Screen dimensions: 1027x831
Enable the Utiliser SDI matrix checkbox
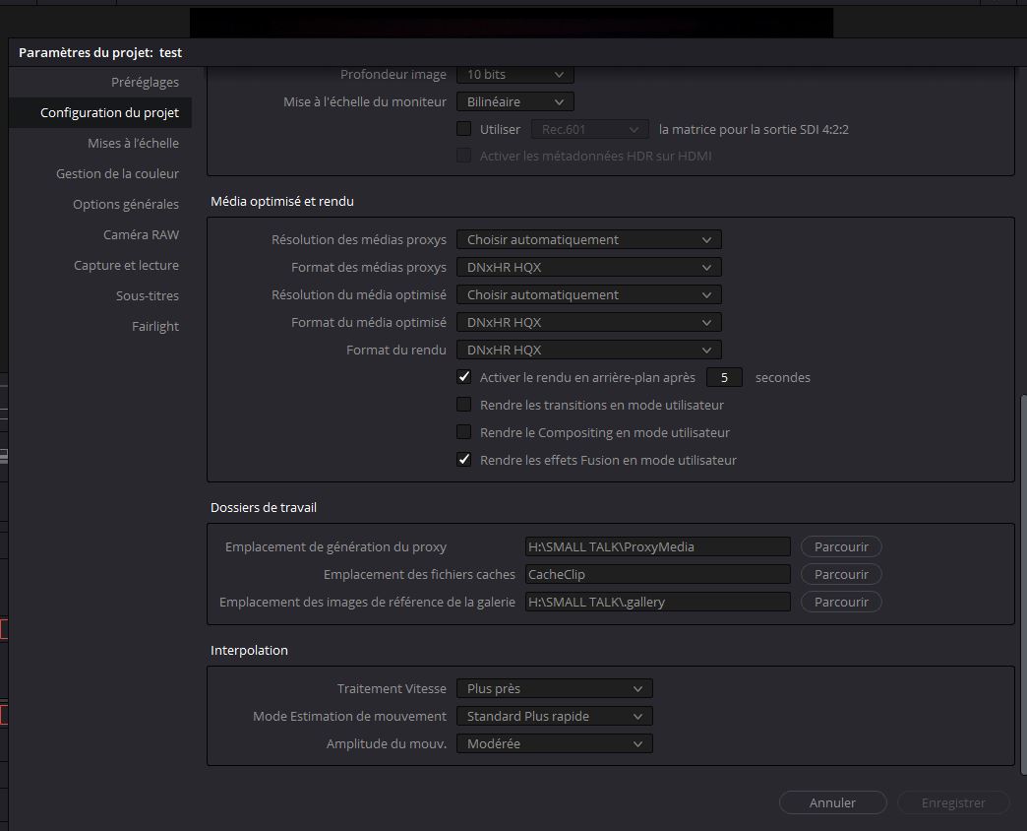[x=464, y=129]
